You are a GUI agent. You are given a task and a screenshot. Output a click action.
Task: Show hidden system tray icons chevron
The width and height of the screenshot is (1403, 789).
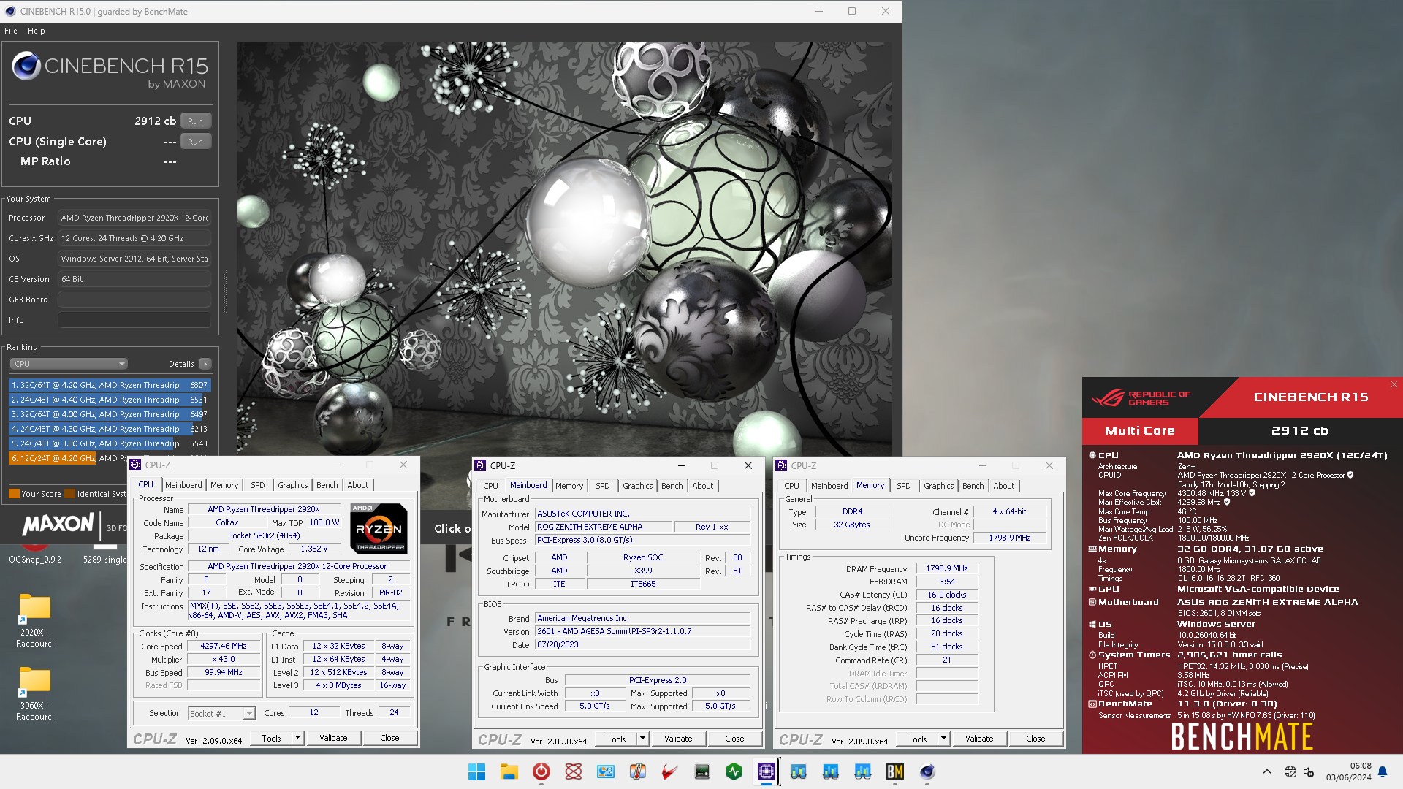coord(1266,771)
